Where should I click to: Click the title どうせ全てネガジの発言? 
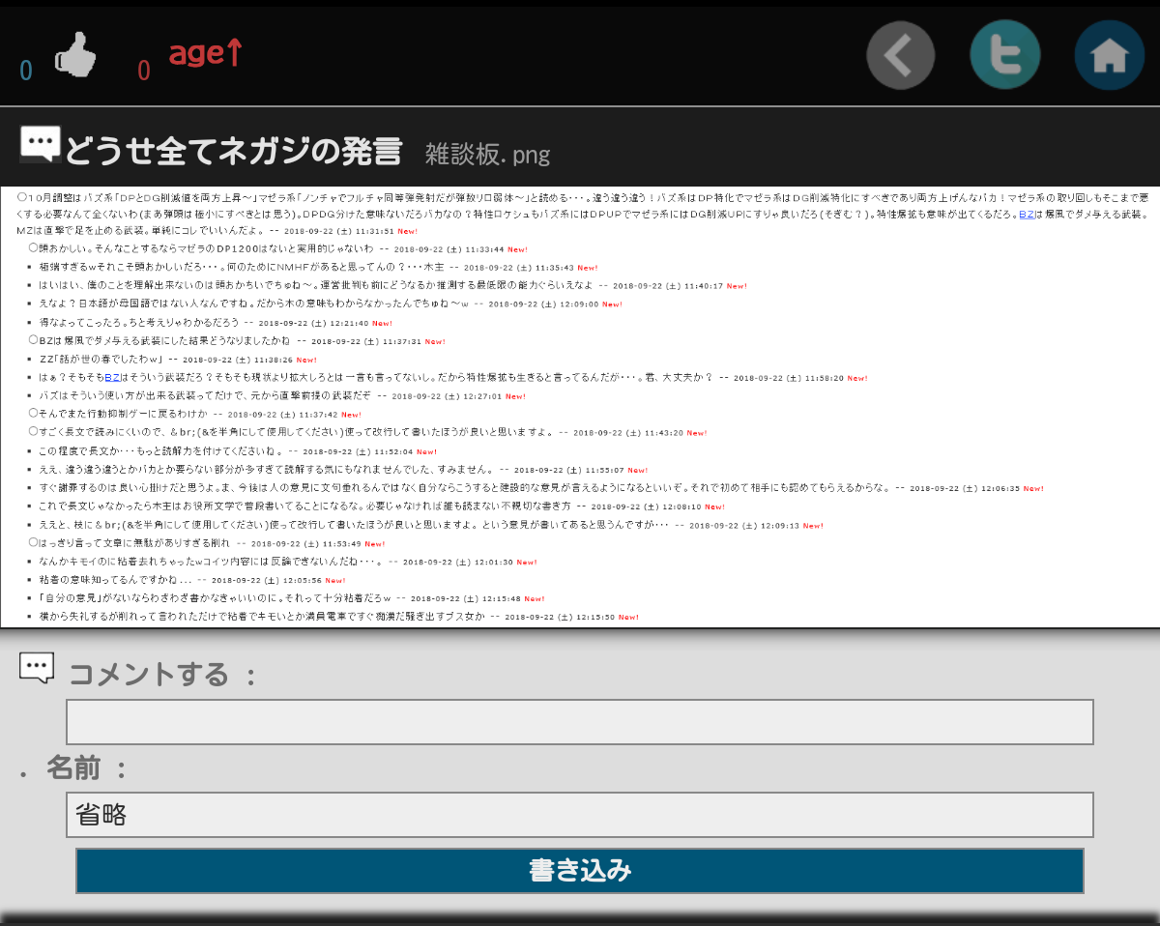tap(233, 152)
